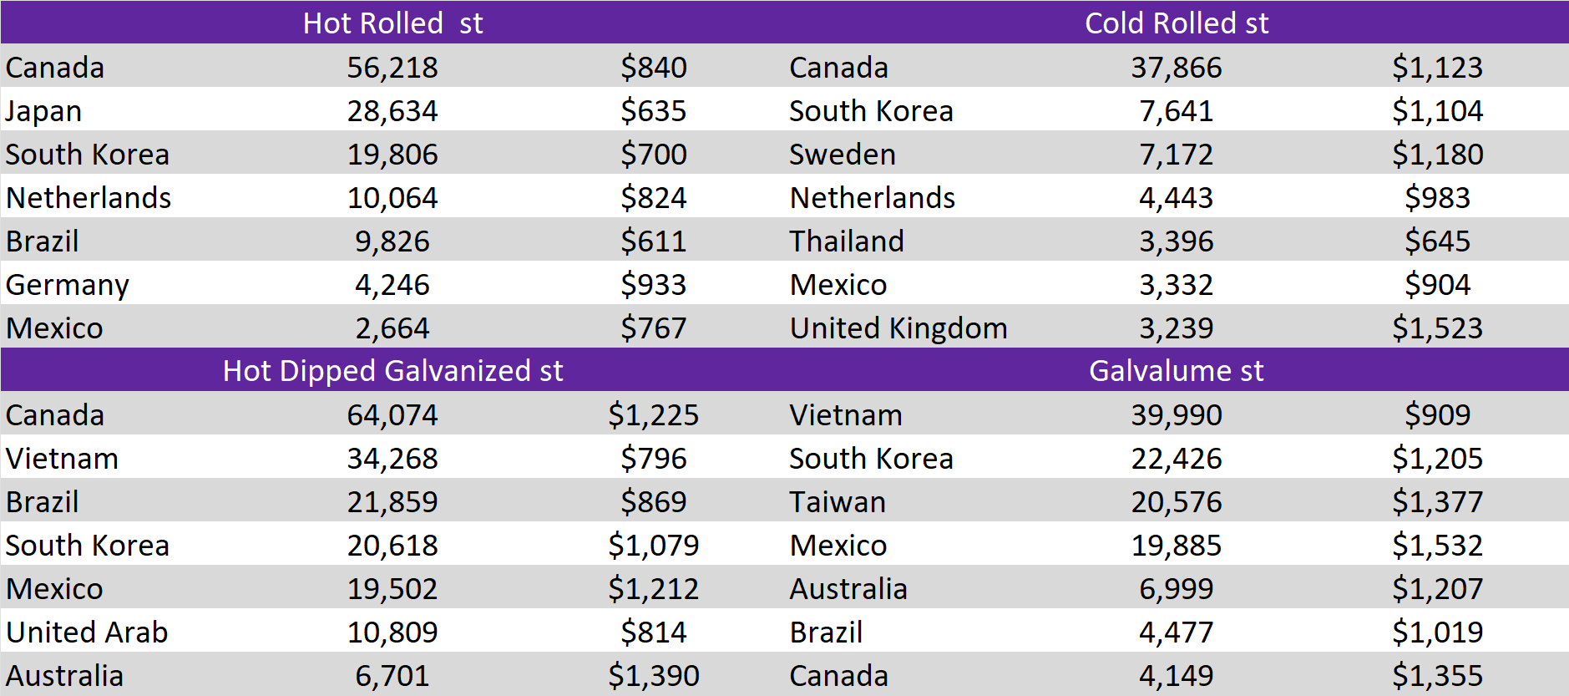Image resolution: width=1569 pixels, height=696 pixels.
Task: Select the $1,532 Galvalume Mexico price
Action: (x=1436, y=546)
